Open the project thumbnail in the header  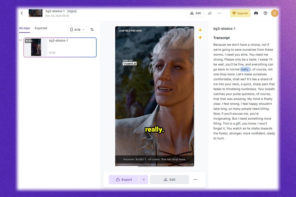pyautogui.click(x=35, y=13)
